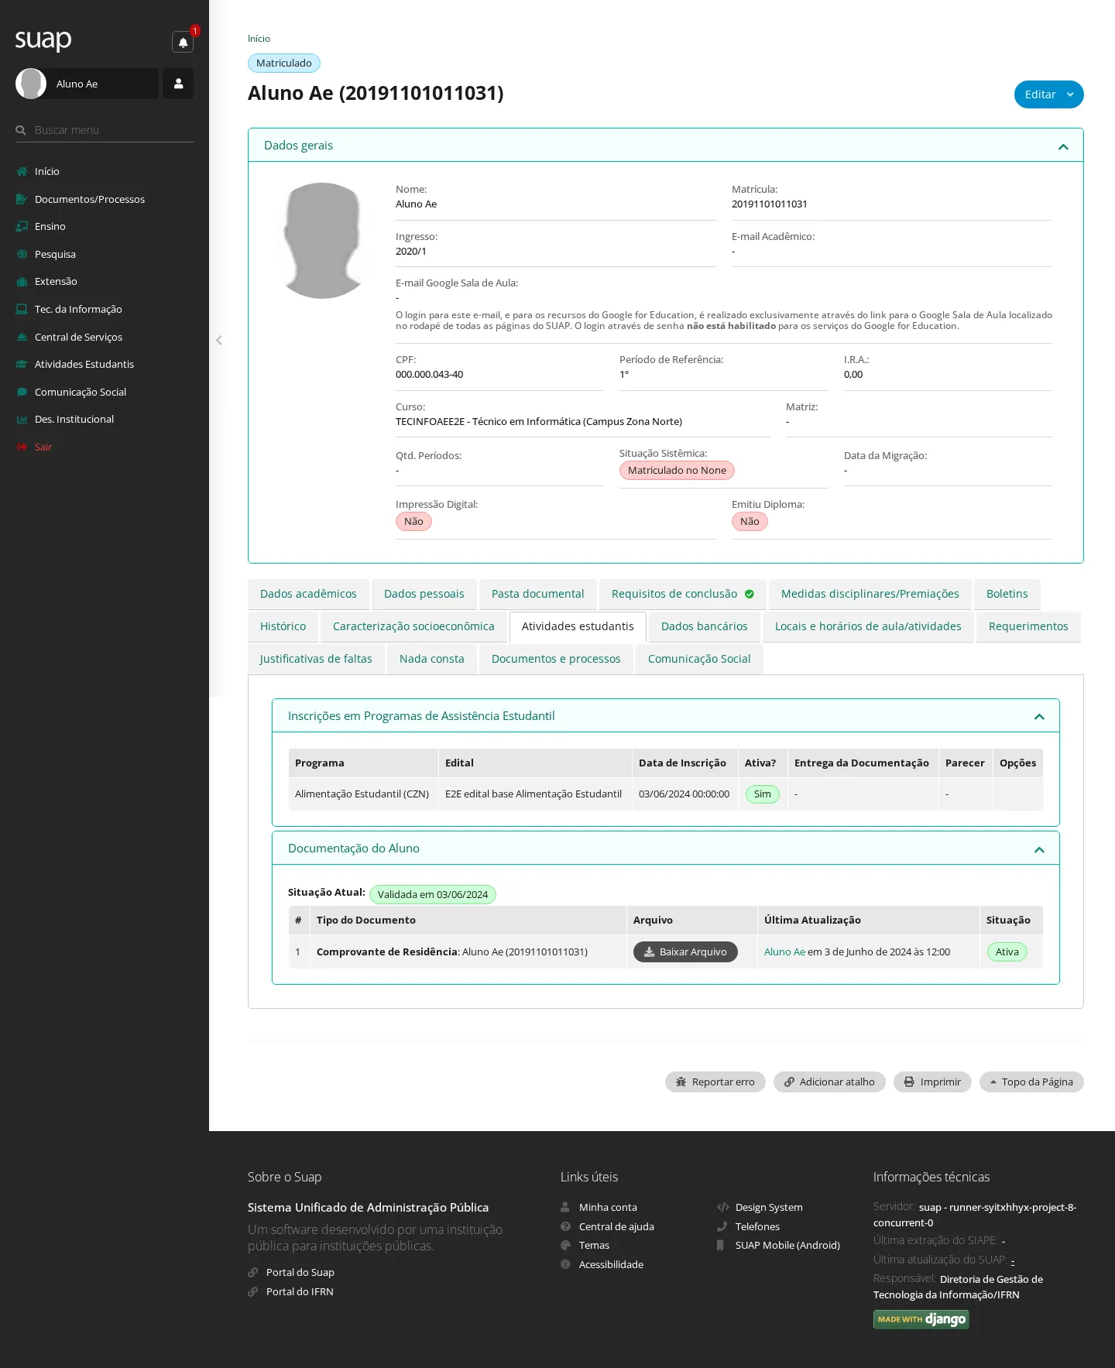The image size is (1115, 1368).
Task: Click the student profile photo placeholder
Action: 322,241
